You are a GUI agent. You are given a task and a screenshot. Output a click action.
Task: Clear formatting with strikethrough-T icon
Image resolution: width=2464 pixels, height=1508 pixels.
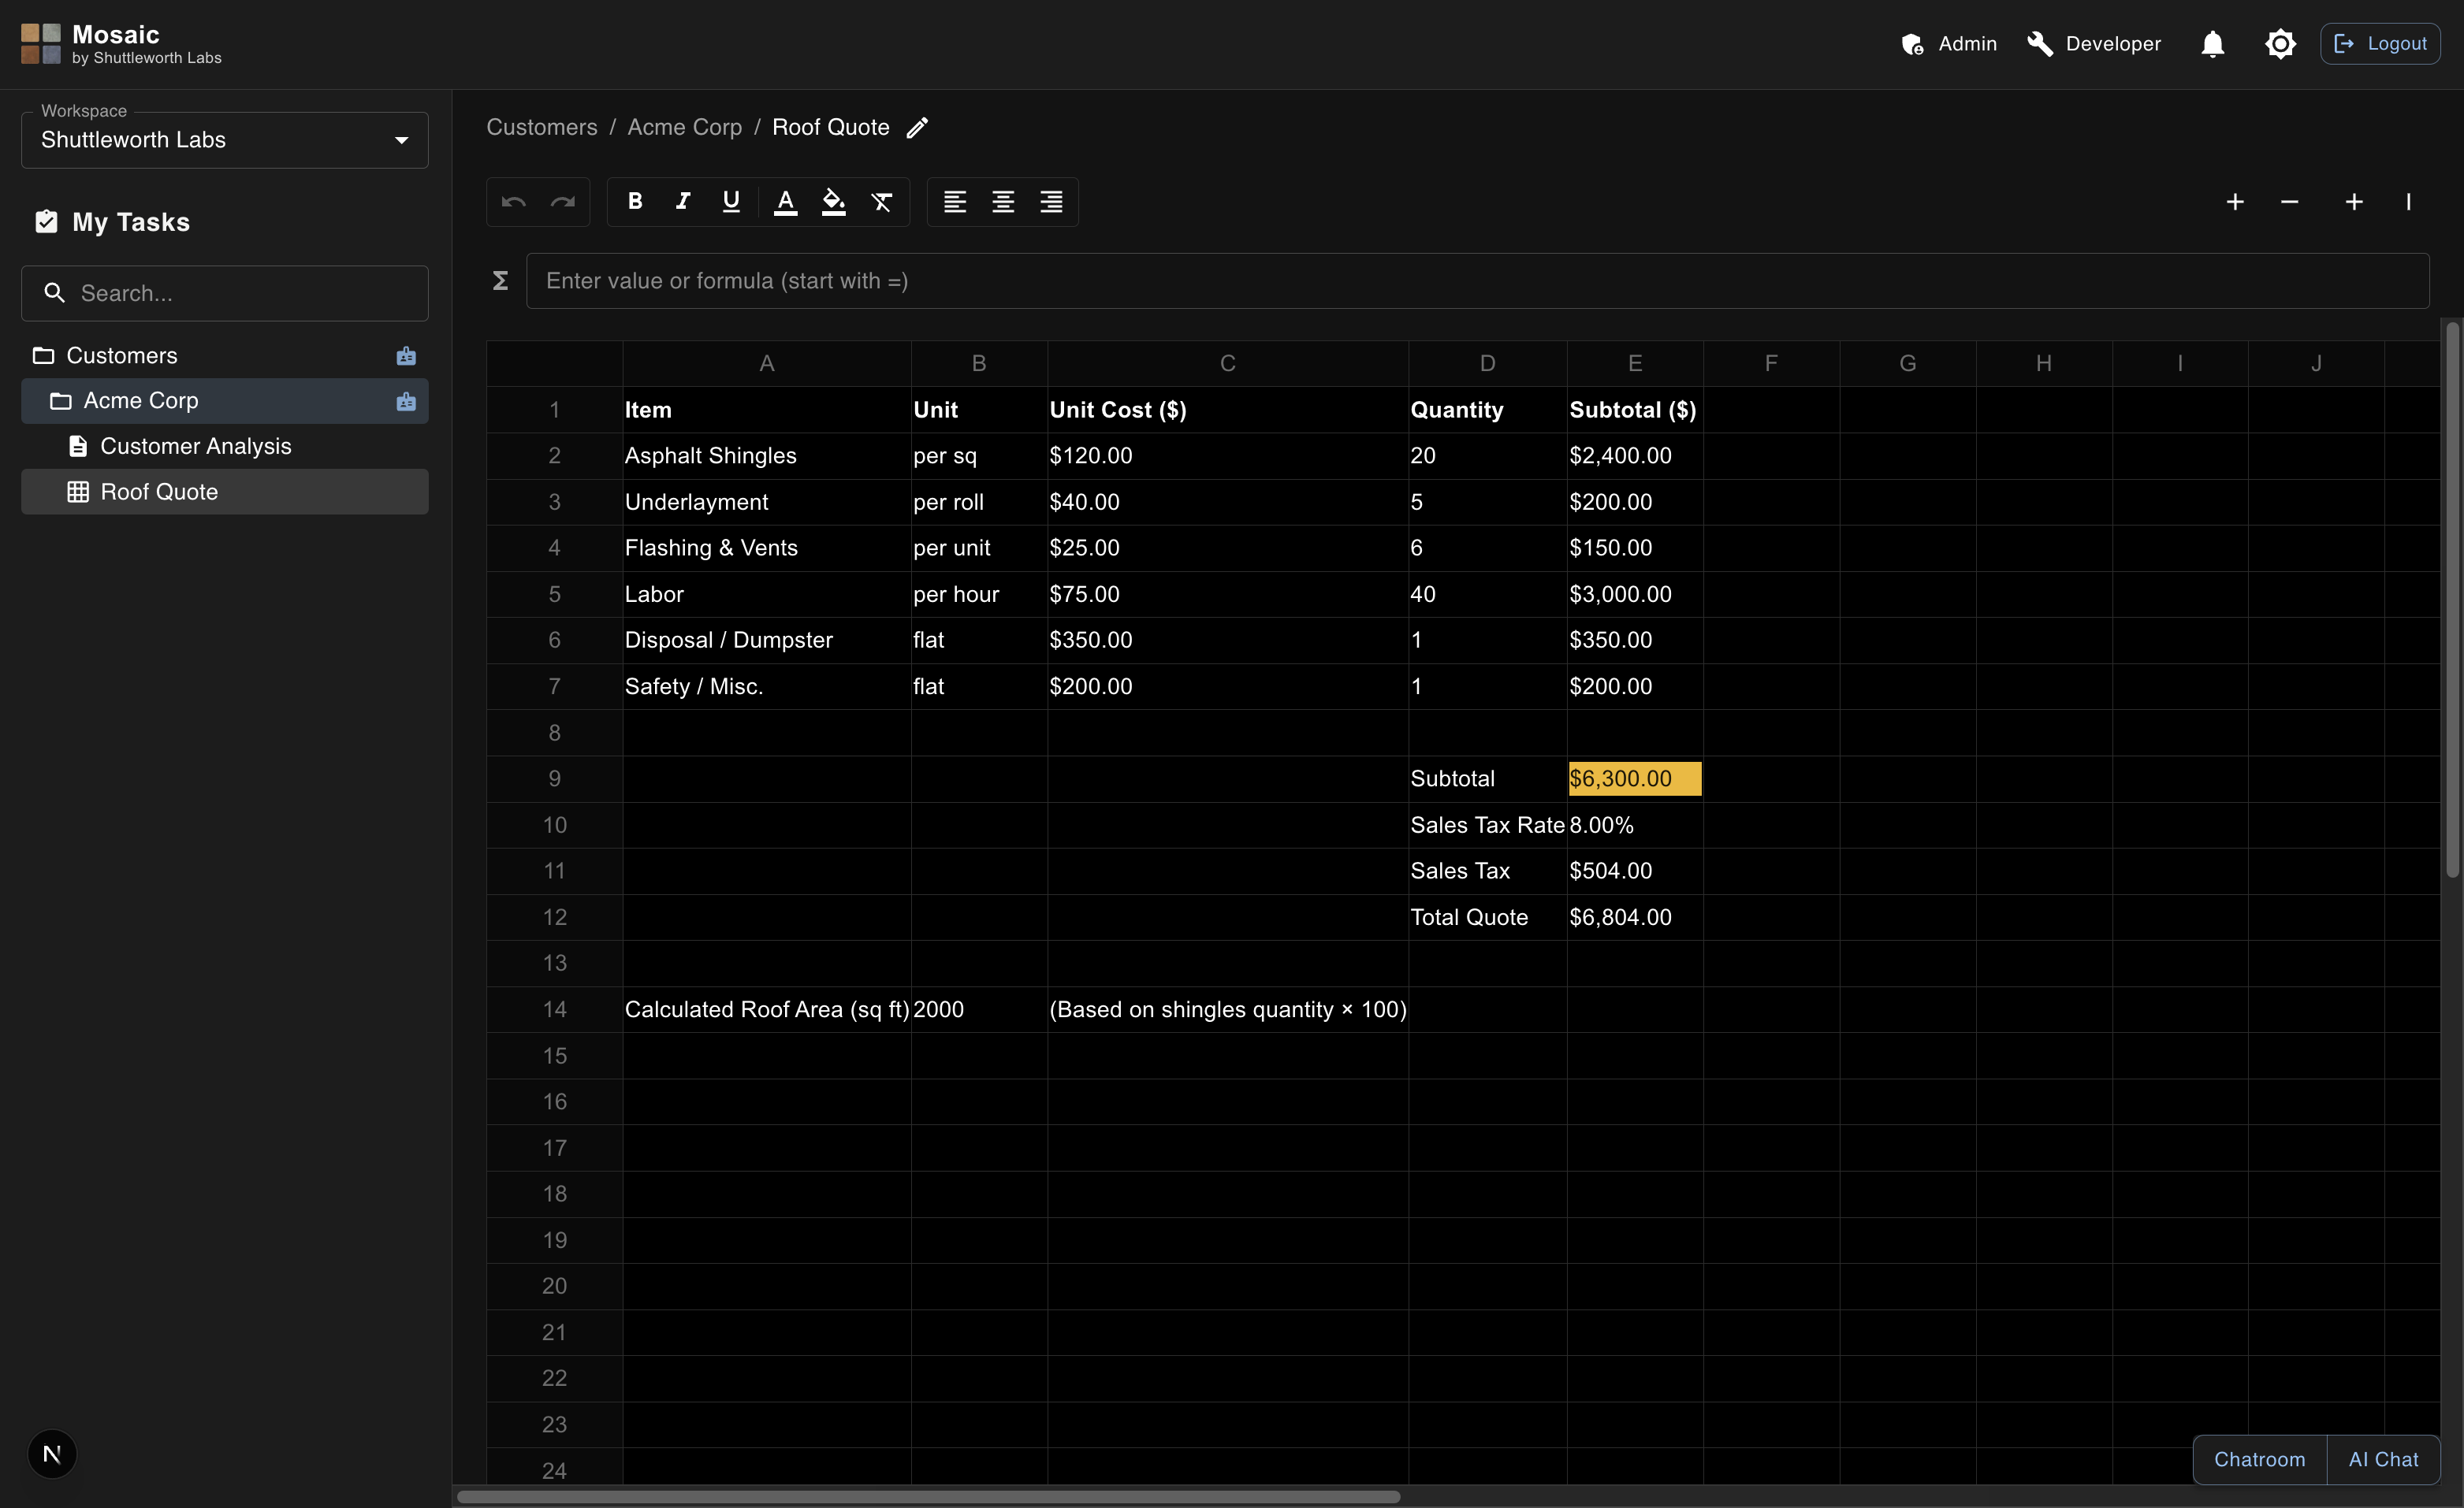click(881, 202)
